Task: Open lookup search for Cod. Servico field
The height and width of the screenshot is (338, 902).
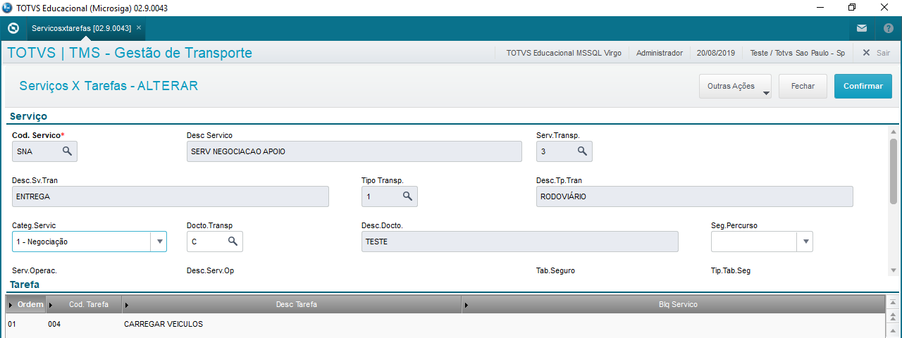Action: 67,151
